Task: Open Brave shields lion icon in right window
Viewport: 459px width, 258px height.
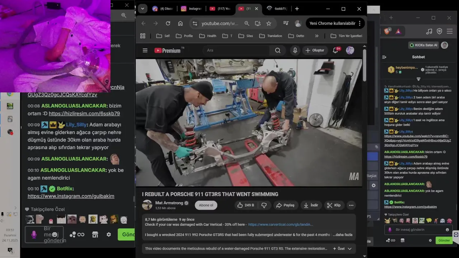Action: click(x=387, y=31)
